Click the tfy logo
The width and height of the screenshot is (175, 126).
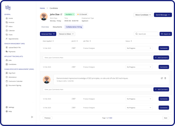pyautogui.click(x=8, y=8)
